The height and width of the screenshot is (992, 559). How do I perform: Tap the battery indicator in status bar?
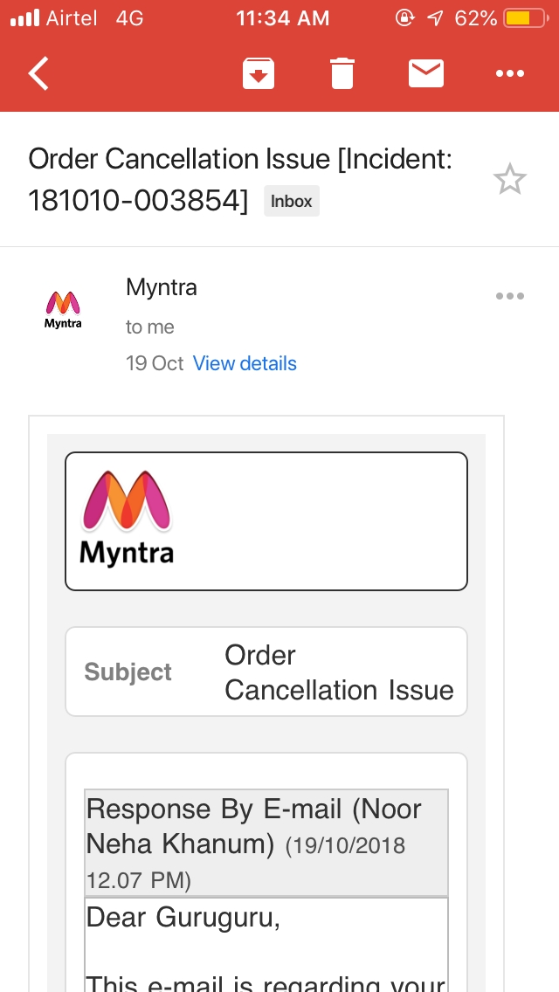[526, 18]
